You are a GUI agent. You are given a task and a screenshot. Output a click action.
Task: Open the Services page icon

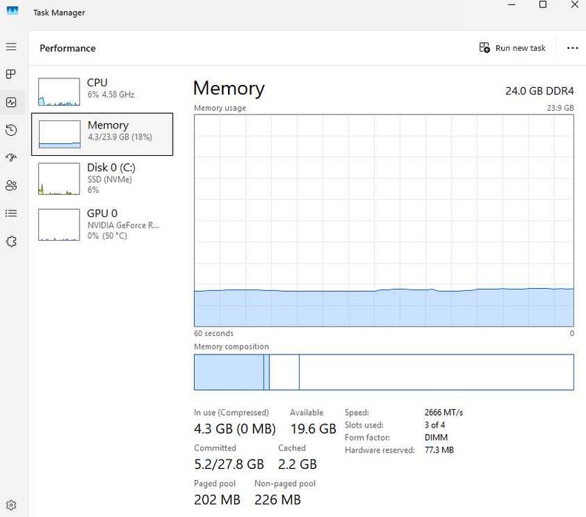(11, 242)
